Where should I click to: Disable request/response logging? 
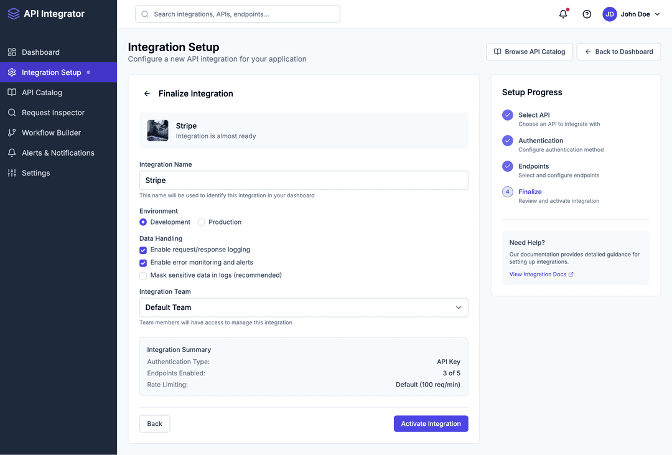pos(143,250)
